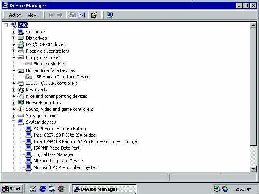Expand IDE ATA/ATAPI controllers

13,83
